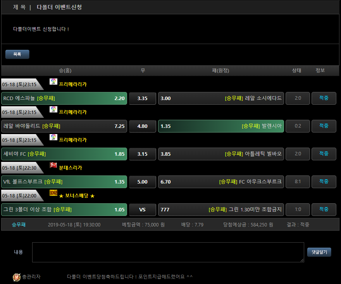Viewport: 341px width, 284px height.
Task: Select VfL 볼프스부르크 home odds 1.35
Action: tap(64, 182)
